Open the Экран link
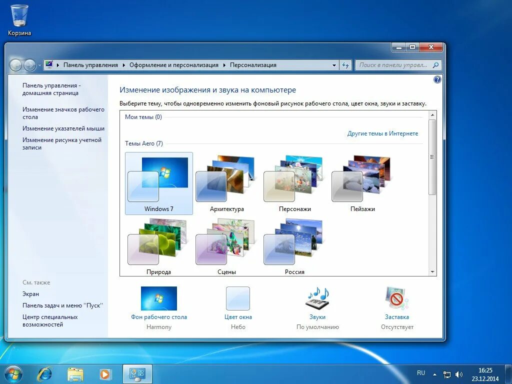The image size is (512, 384). pos(30,294)
